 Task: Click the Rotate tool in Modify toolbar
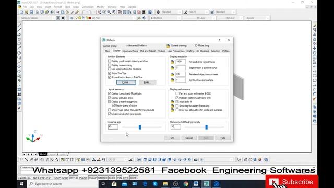[x=315, y=53]
